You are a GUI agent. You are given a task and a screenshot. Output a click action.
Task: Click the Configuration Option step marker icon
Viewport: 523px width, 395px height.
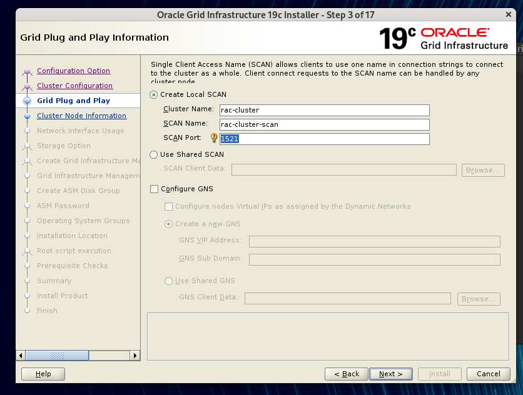tap(28, 71)
